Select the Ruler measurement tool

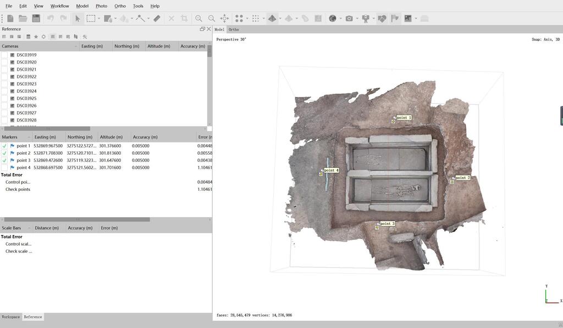[157, 18]
